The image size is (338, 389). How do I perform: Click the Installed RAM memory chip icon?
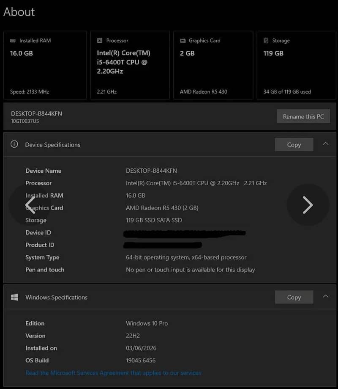(x=13, y=41)
